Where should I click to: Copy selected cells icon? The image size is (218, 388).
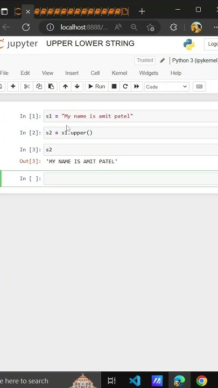(39, 86)
